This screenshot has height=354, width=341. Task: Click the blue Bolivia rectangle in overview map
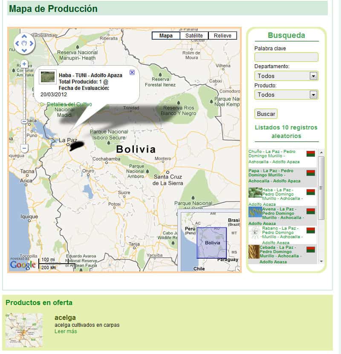211,243
